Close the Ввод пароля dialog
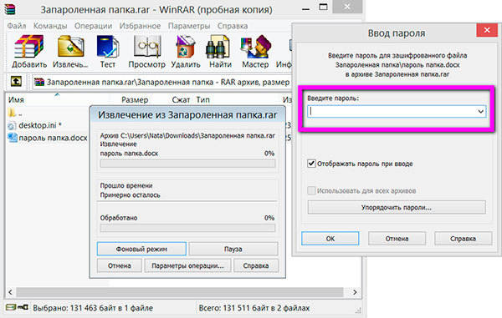 point(487,30)
